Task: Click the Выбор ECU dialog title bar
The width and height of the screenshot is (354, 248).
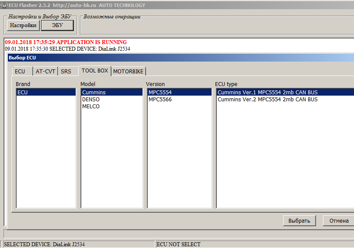Action: [x=180, y=58]
